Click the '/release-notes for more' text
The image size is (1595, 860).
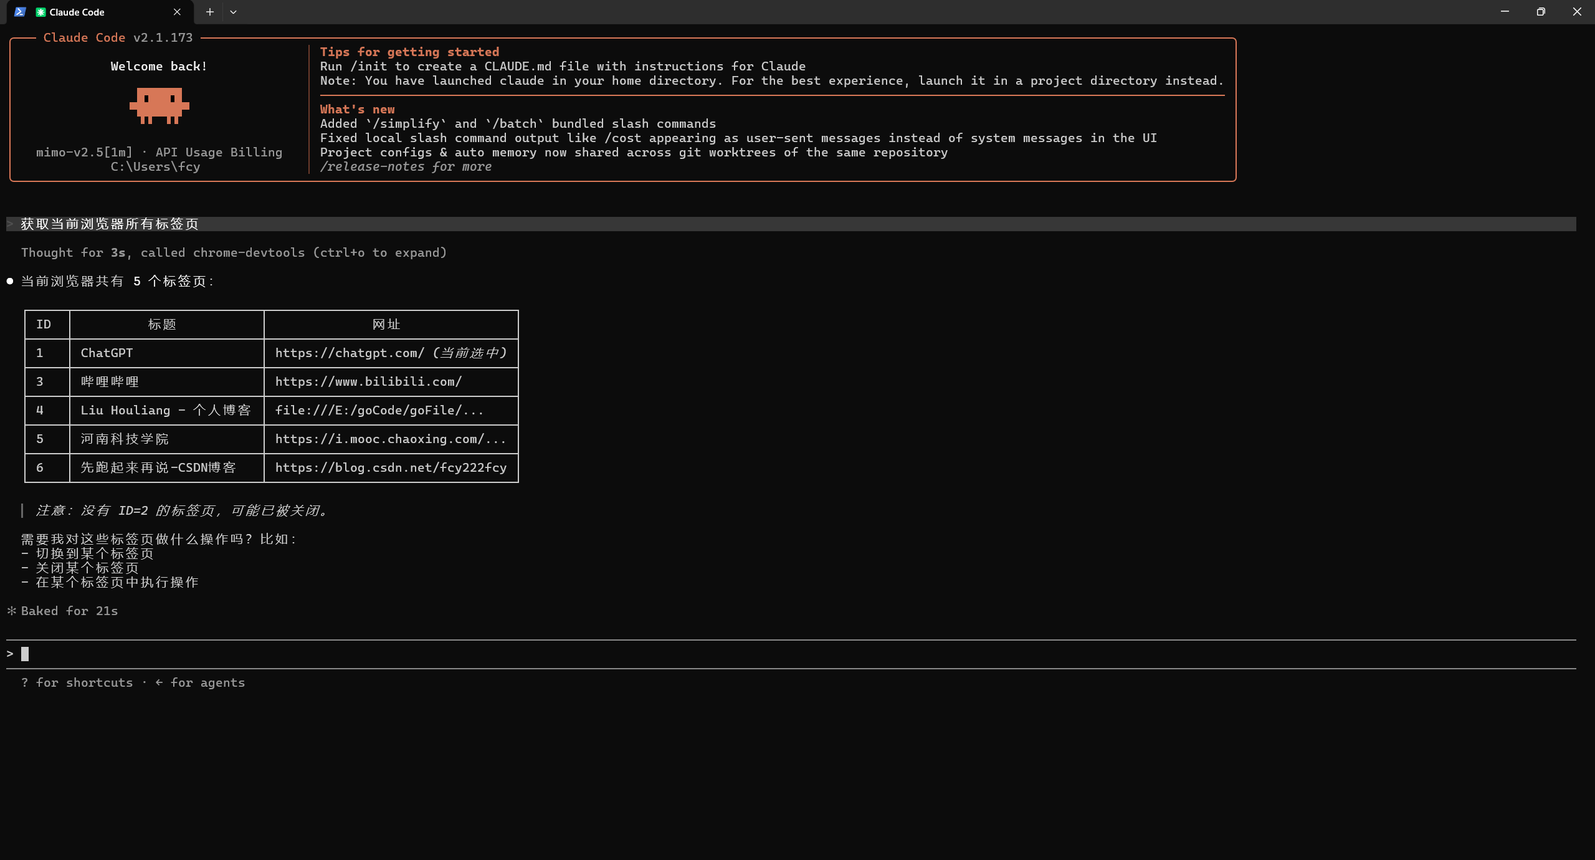[406, 166]
